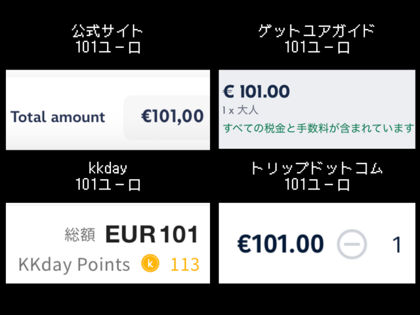Select the 1 x 大人 line
The width and height of the screenshot is (420, 315).
[x=240, y=110]
